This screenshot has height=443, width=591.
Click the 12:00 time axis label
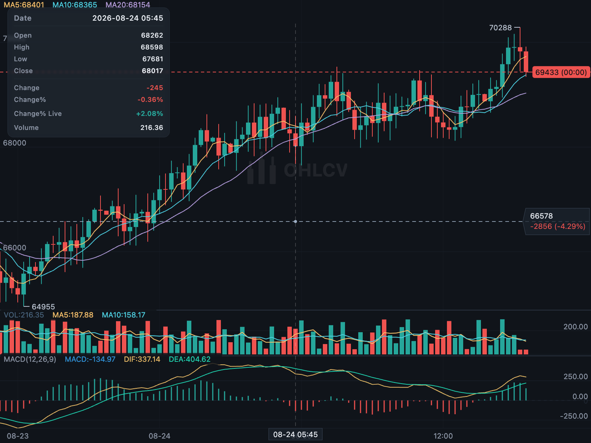(x=443, y=436)
